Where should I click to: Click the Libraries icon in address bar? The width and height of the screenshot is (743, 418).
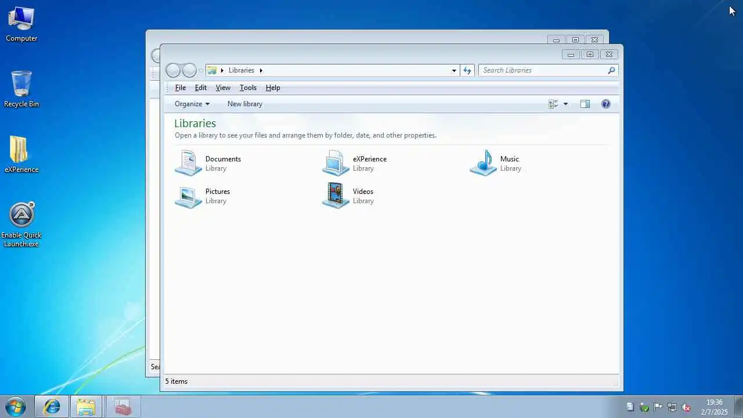[x=212, y=70]
